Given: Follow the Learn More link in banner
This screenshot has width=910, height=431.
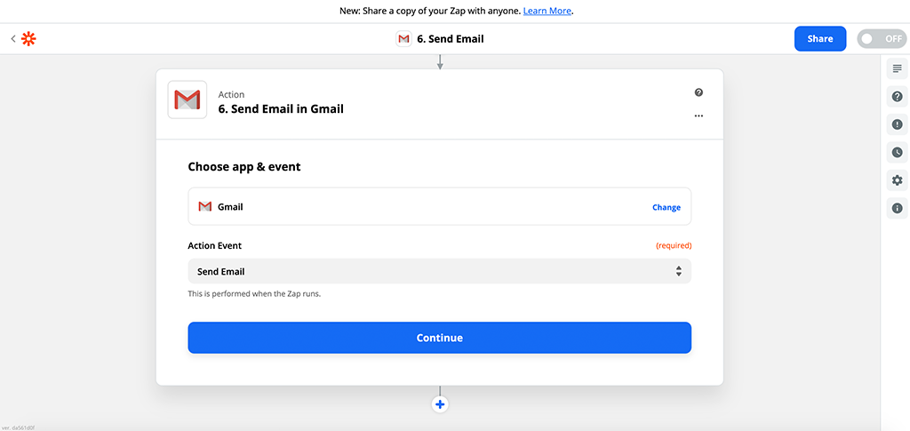Looking at the screenshot, I should pyautogui.click(x=547, y=11).
